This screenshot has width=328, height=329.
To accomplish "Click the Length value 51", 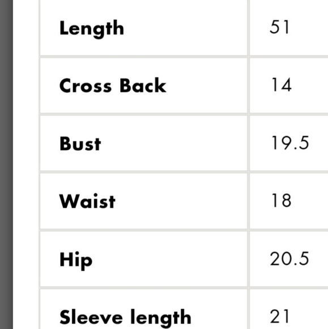I will tap(280, 27).
